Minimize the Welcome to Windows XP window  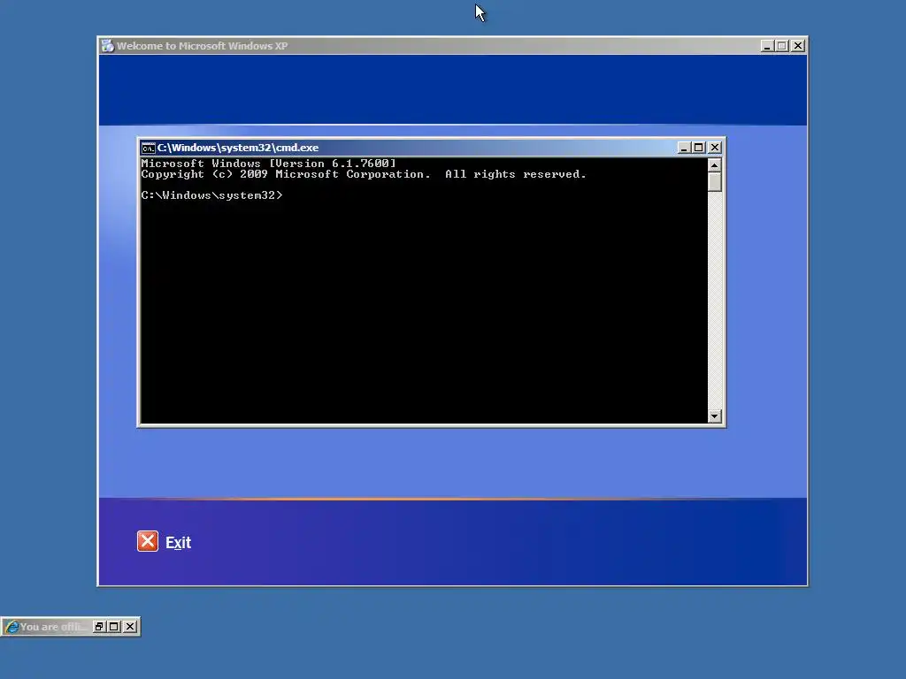[767, 46]
